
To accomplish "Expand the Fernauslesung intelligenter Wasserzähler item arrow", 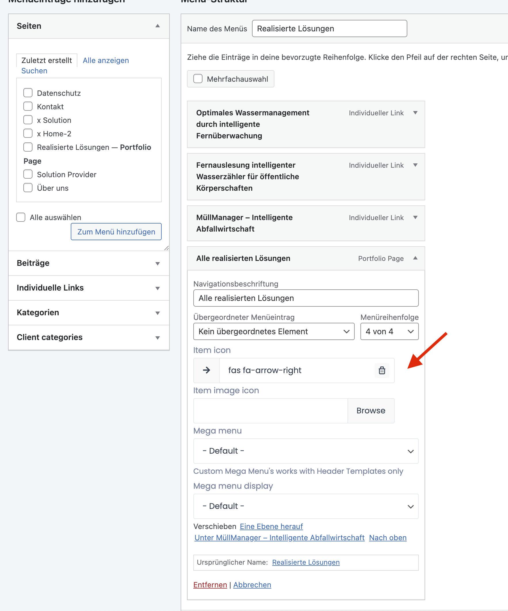I will pos(415,165).
